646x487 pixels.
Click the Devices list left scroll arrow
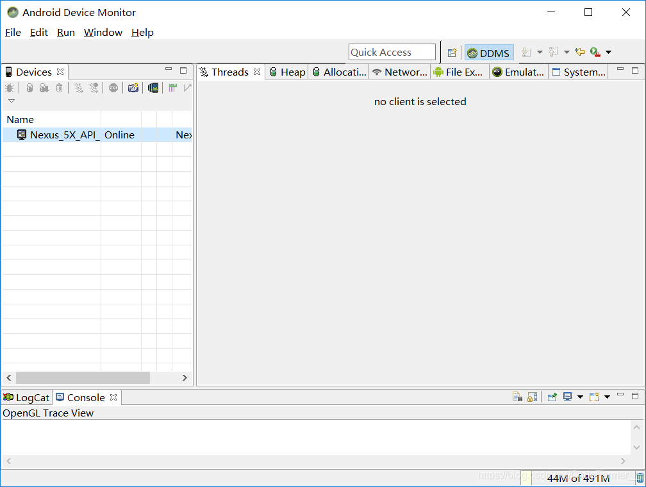click(9, 377)
